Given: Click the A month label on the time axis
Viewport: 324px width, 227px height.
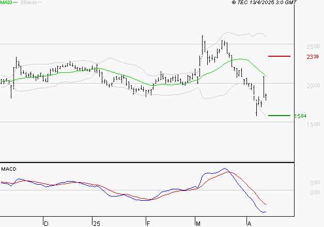Looking at the screenshot, I should pyautogui.click(x=250, y=224).
